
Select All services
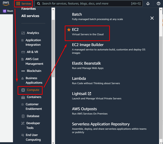click(x=30, y=16)
